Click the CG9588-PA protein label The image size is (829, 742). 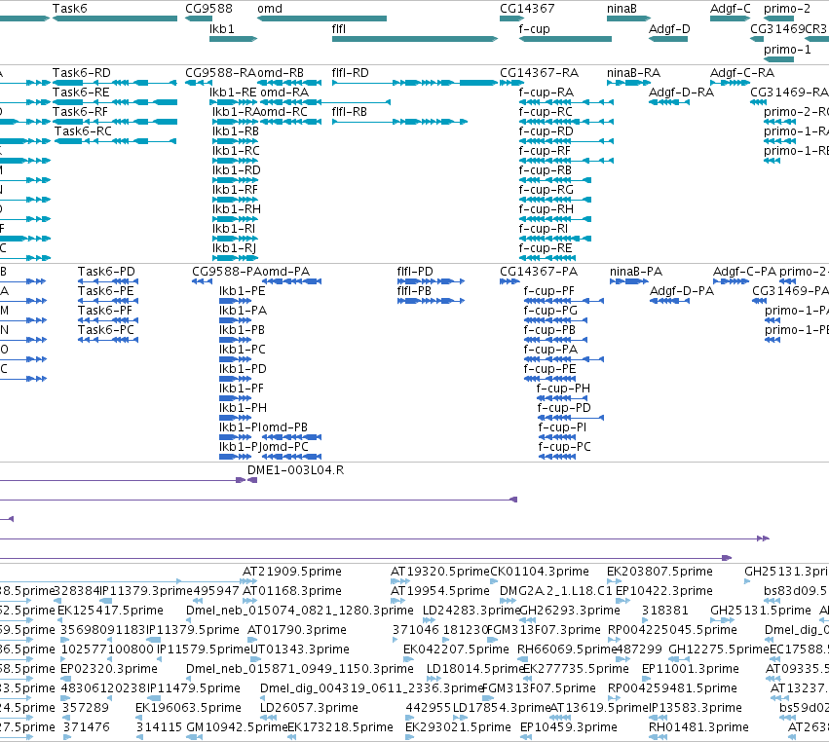[227, 272]
